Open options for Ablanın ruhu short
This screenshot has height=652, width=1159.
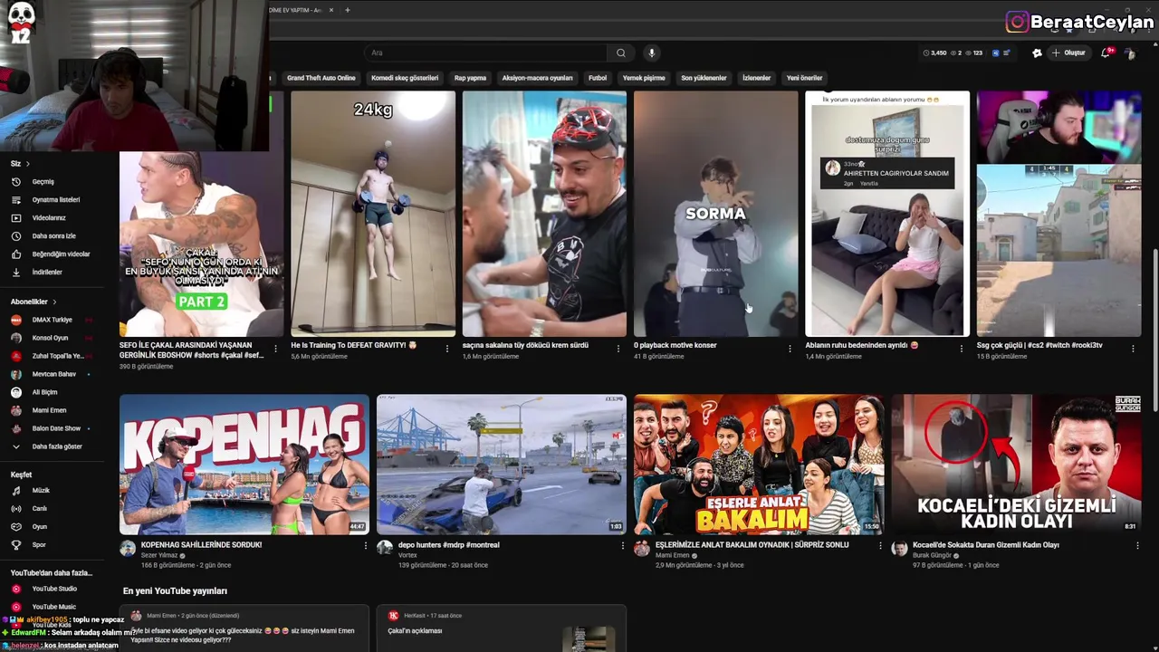[962, 349]
